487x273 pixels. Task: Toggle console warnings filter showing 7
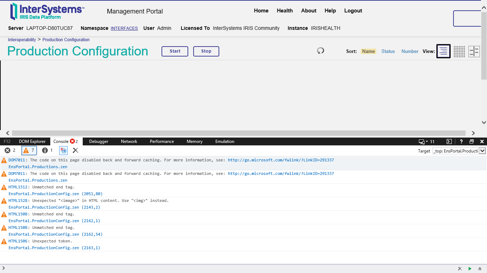(29, 150)
